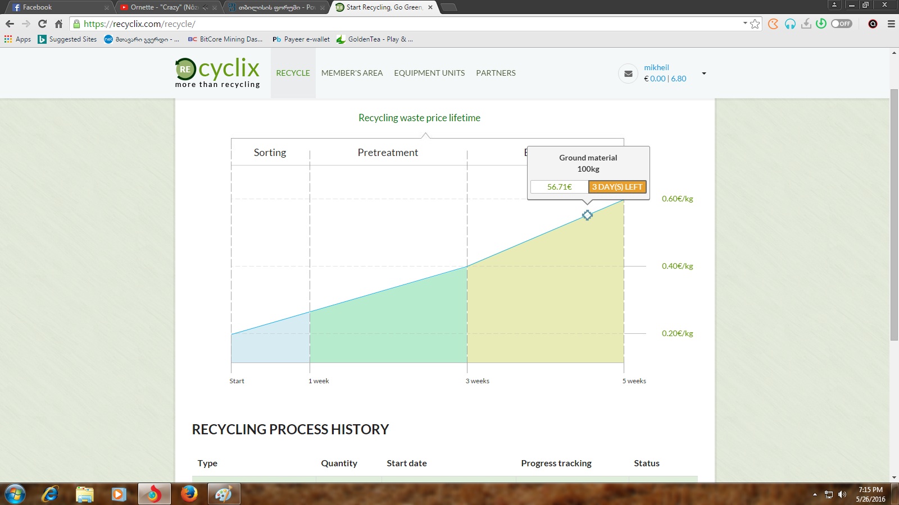Click the browser back arrow
This screenshot has width=899, height=505.
[10, 24]
